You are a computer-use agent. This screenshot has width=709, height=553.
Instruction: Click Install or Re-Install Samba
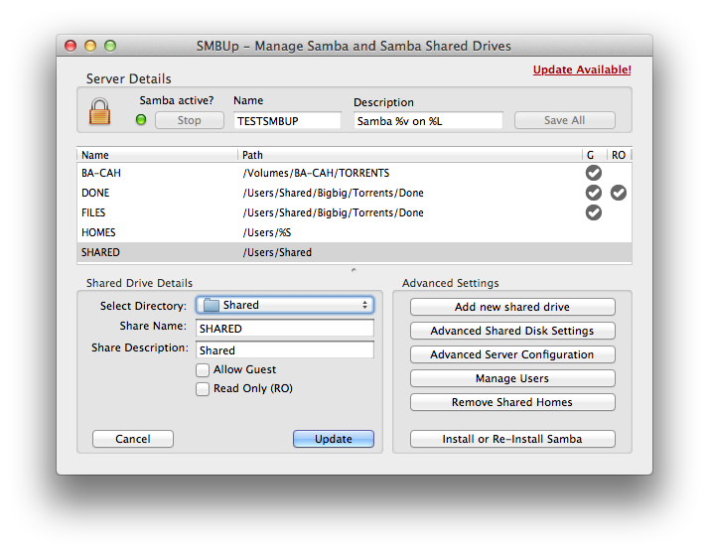click(512, 439)
